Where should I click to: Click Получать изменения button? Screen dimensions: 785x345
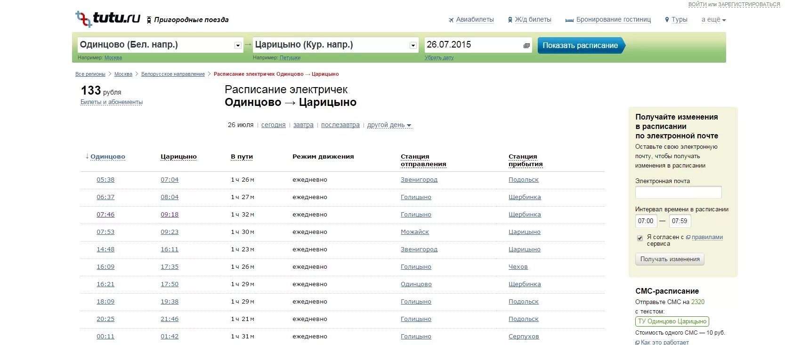[670, 259]
